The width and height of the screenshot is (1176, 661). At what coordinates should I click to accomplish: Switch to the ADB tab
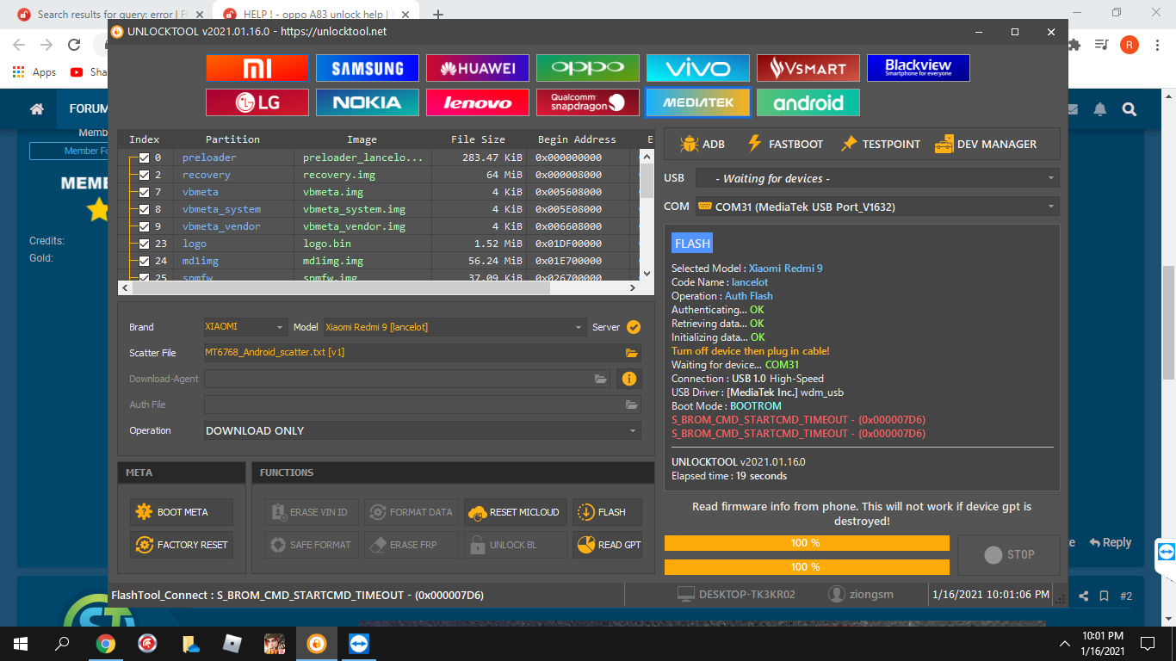[x=703, y=144]
